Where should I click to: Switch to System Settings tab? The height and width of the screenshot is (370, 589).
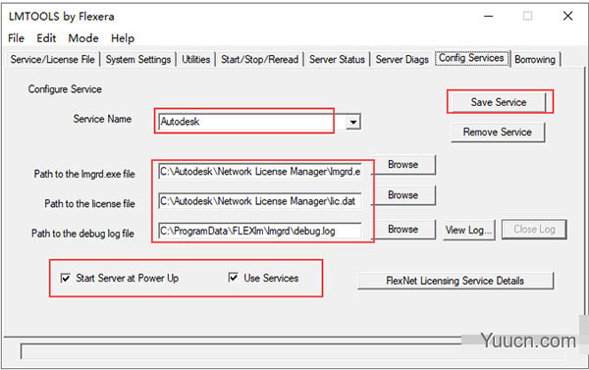(x=138, y=59)
